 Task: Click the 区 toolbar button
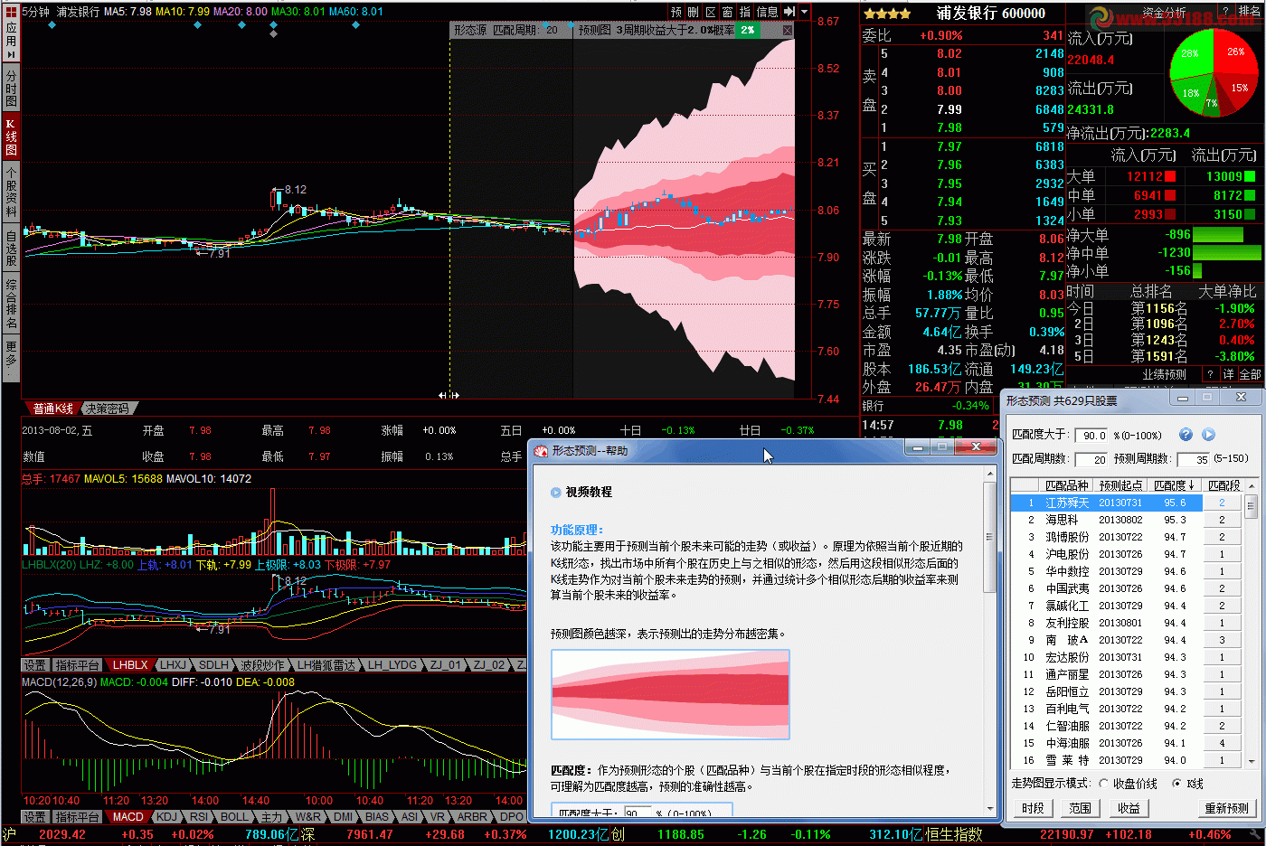point(711,12)
